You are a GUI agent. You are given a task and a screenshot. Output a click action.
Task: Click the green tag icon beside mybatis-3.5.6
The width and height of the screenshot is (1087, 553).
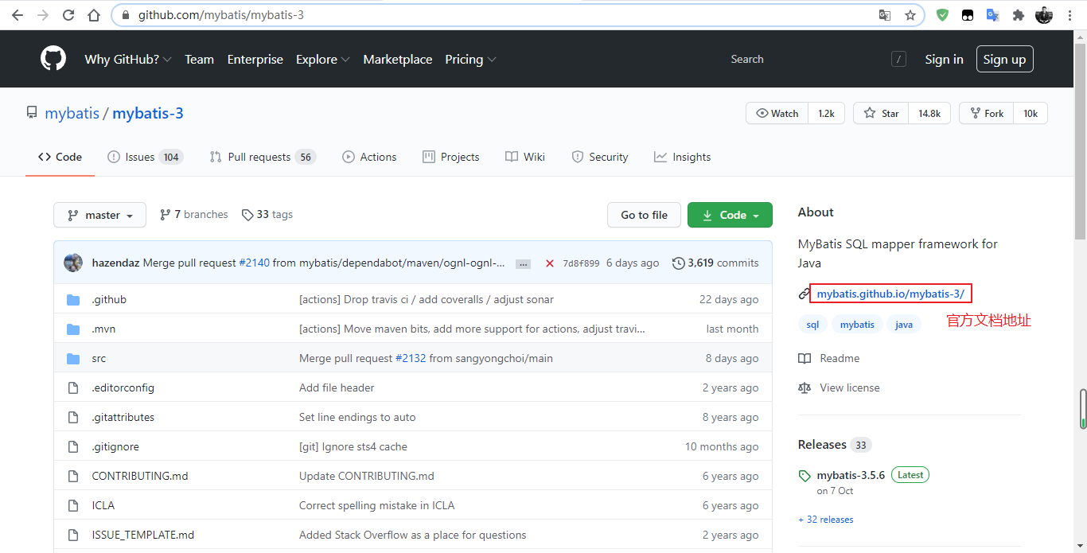(x=805, y=476)
